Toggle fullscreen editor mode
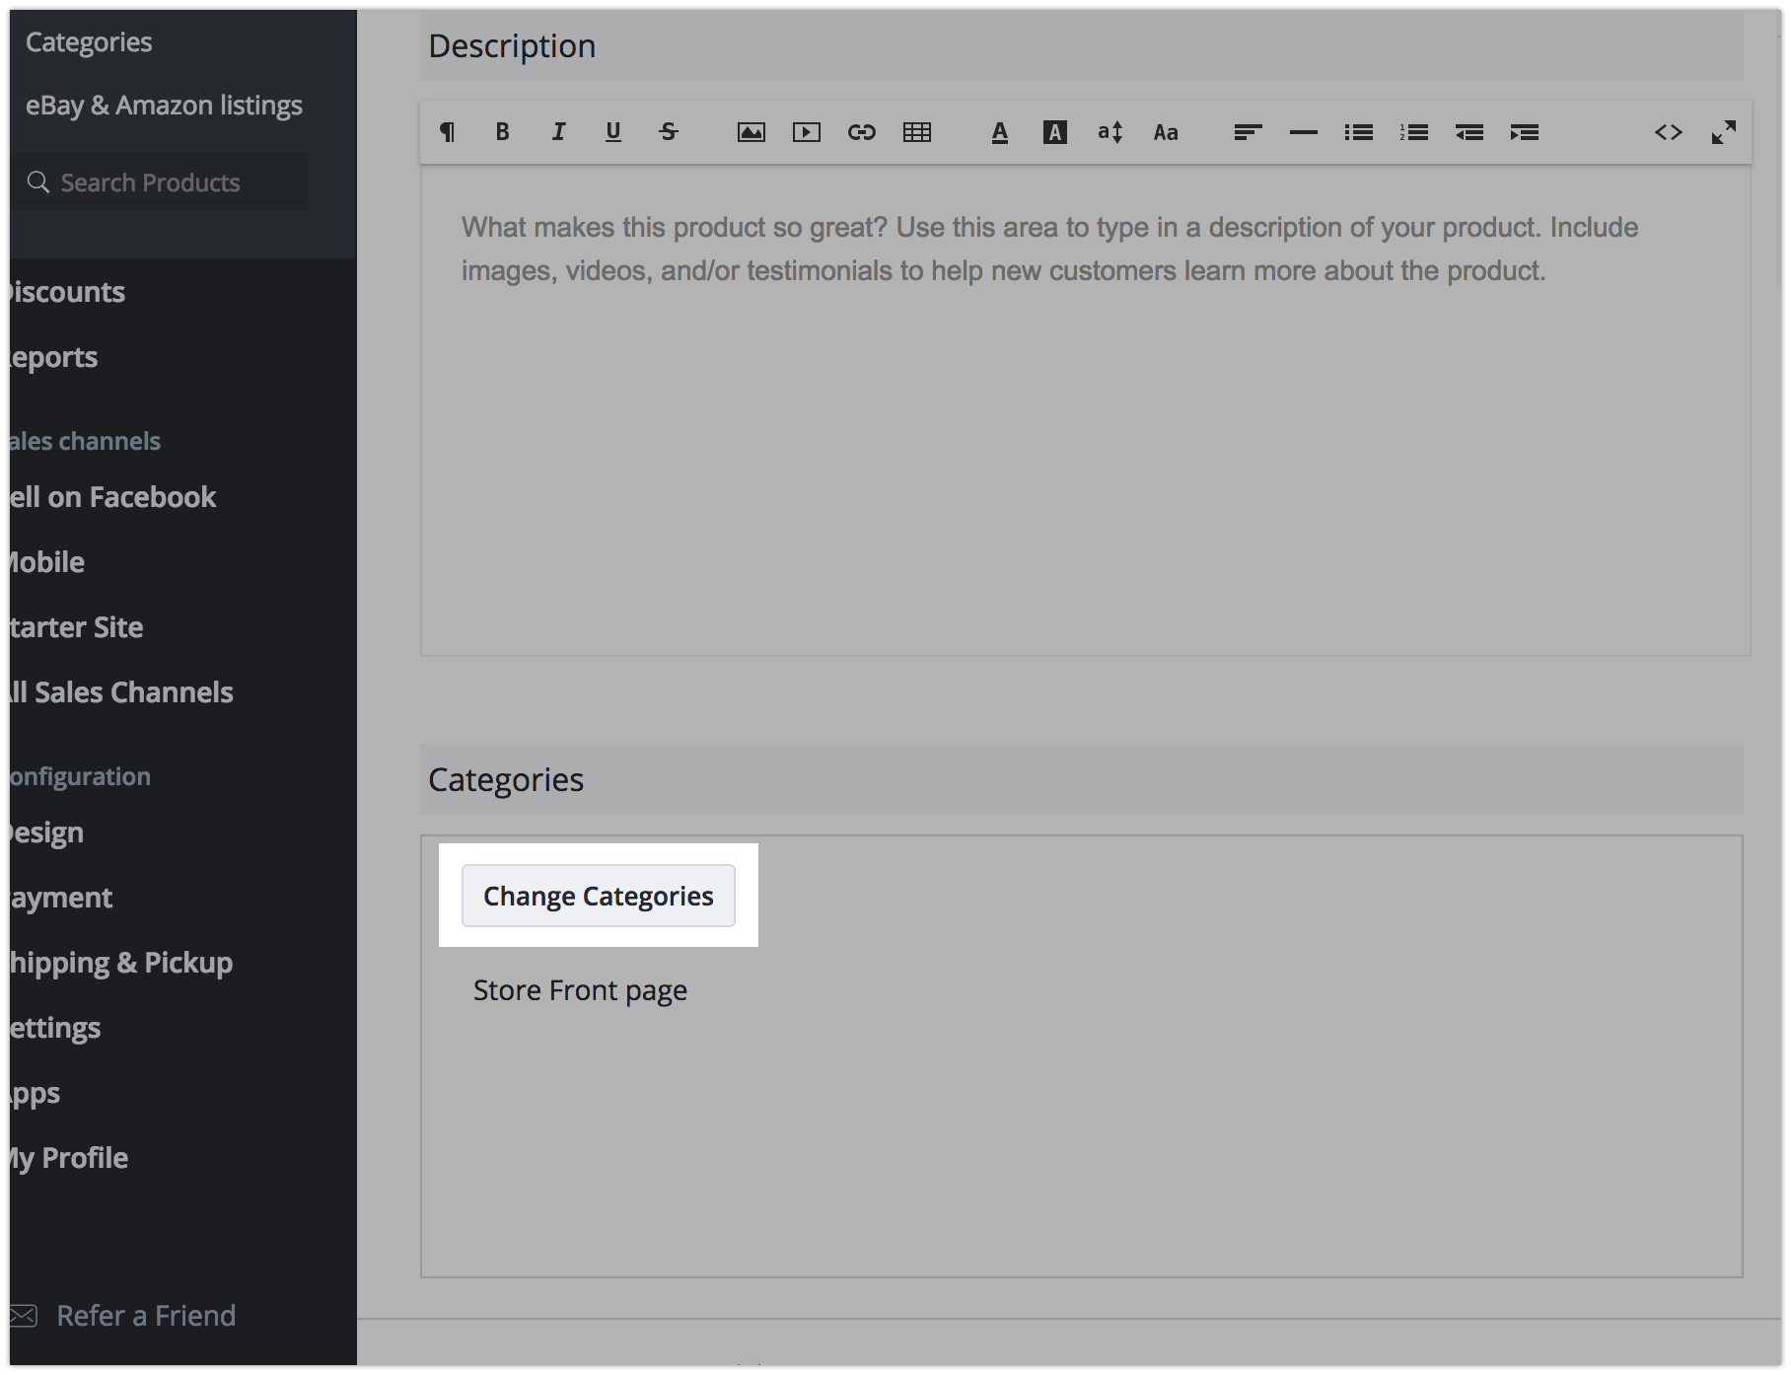 pos(1724,132)
